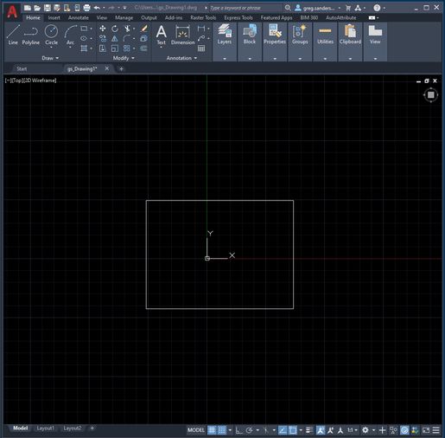This screenshot has width=445, height=438.
Task: Open the AutoCAD application menu
Action: (x=12, y=12)
